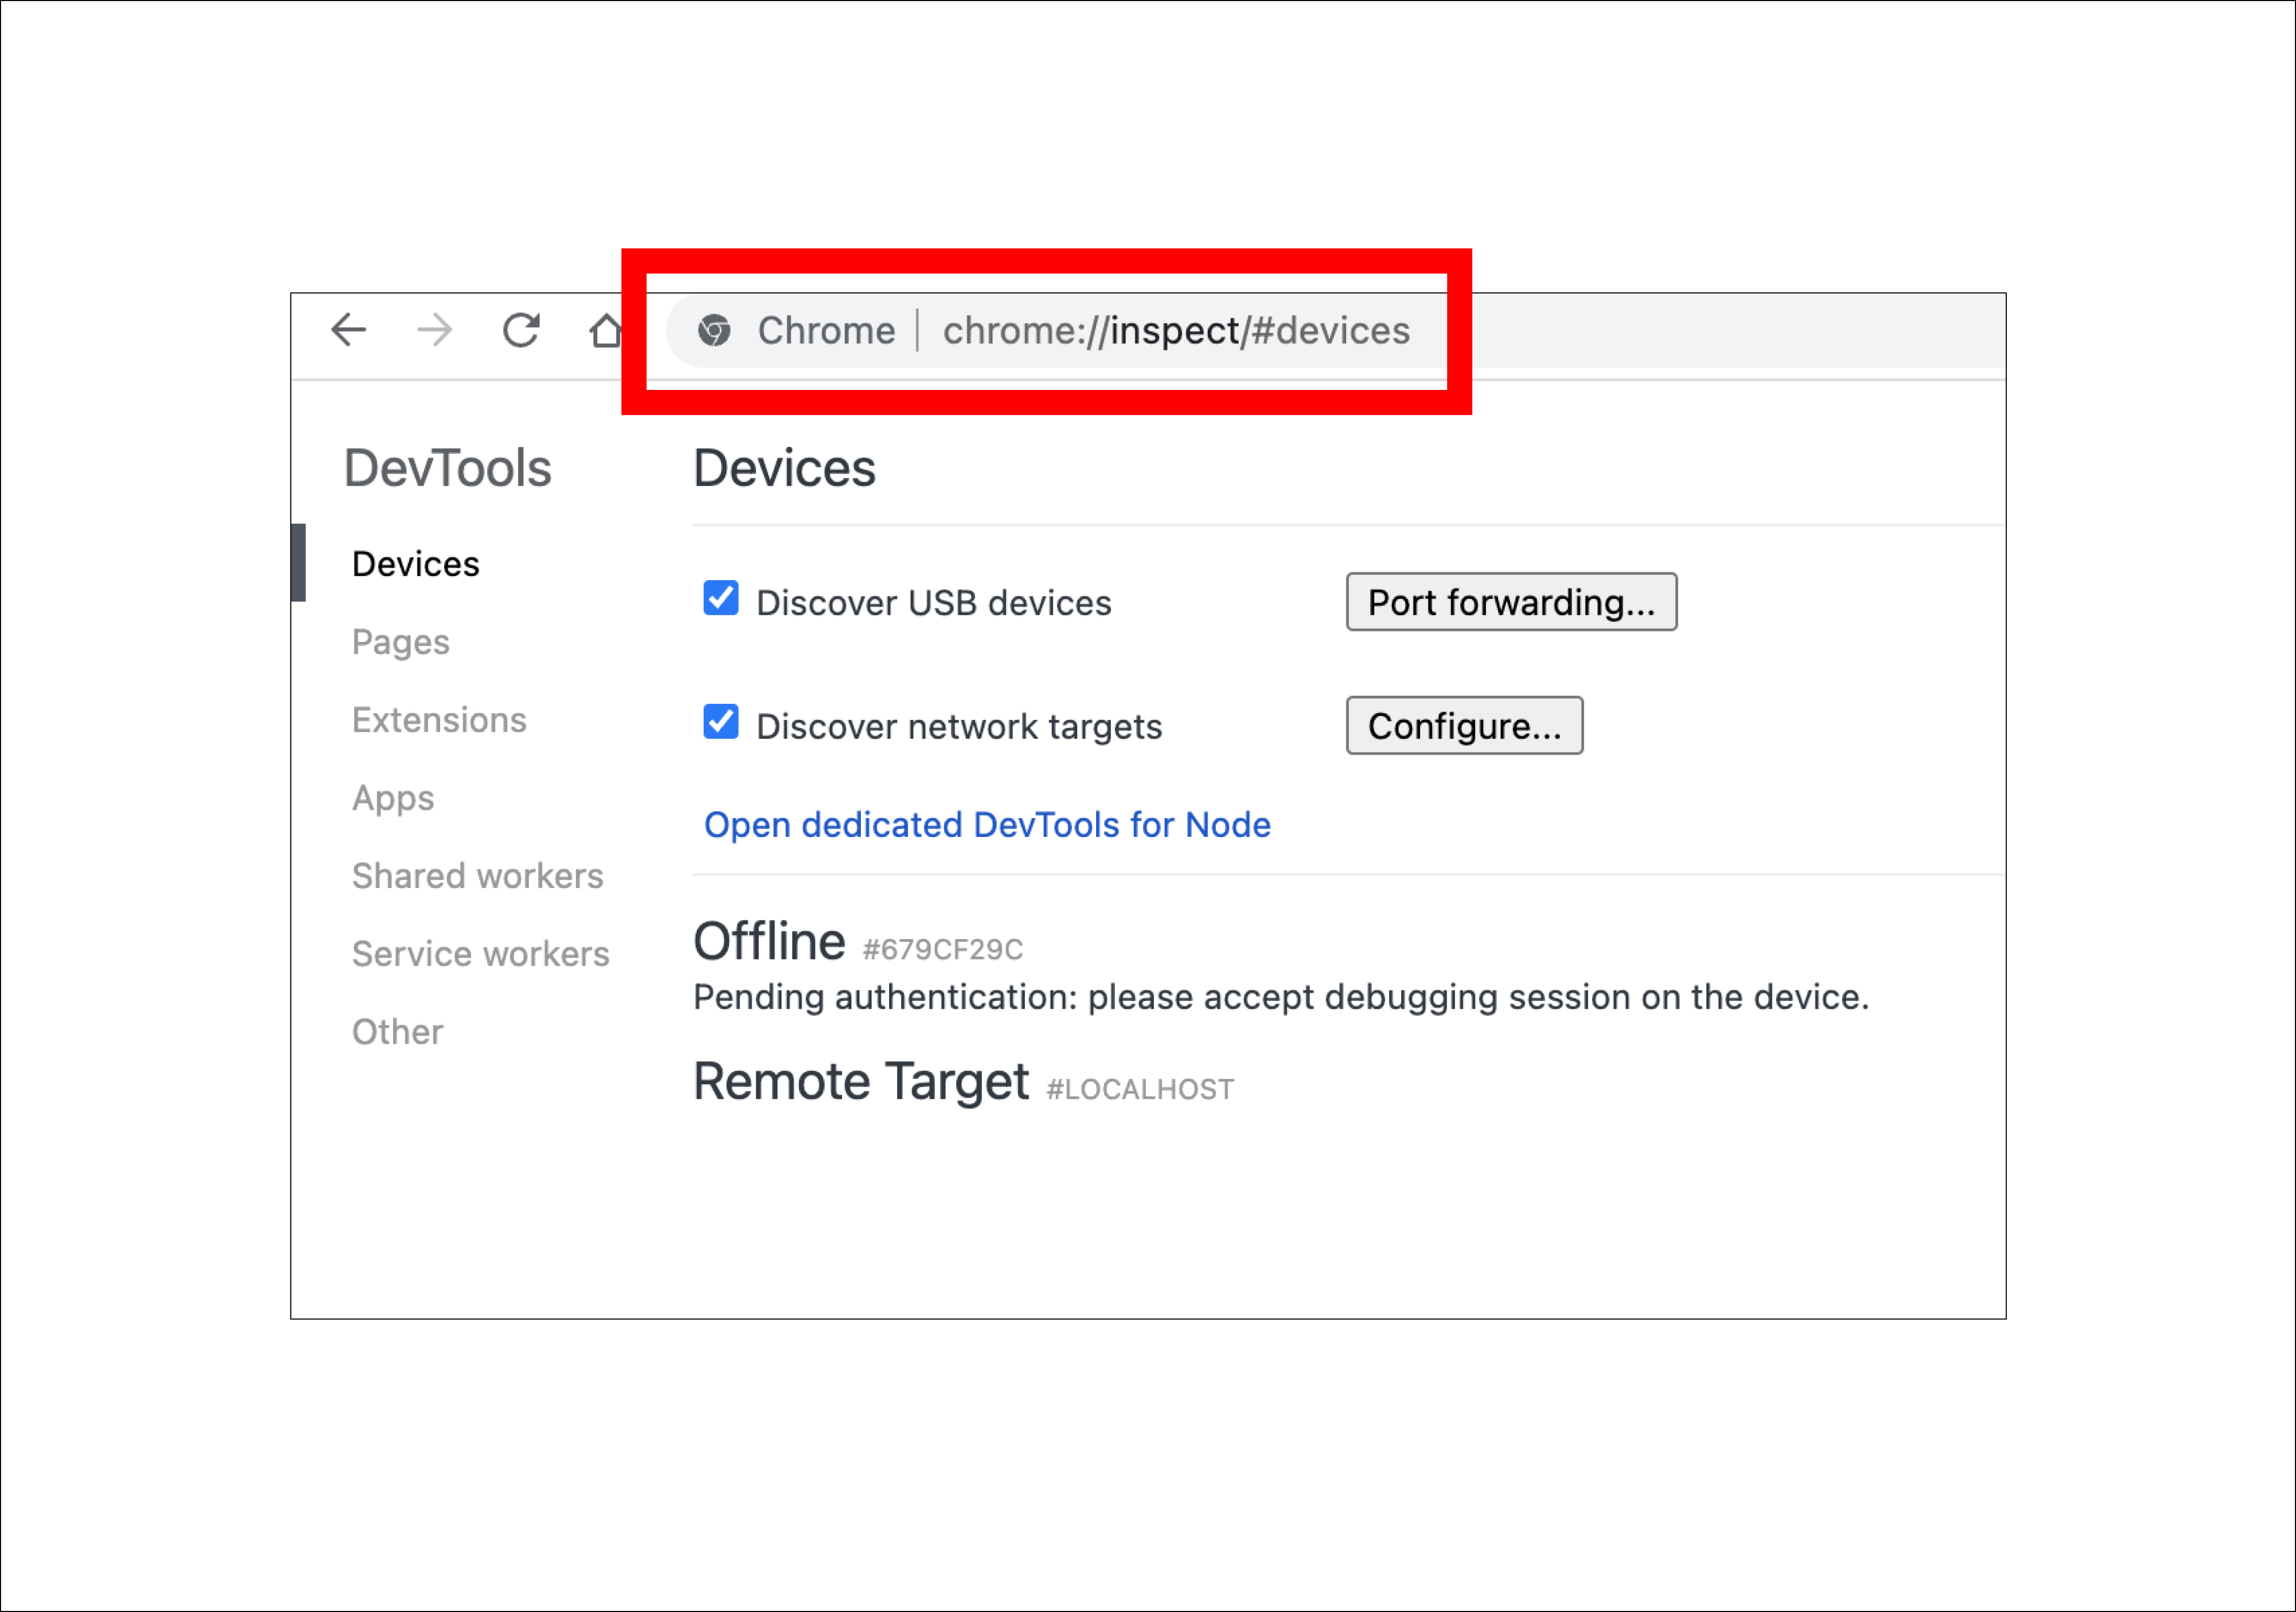This screenshot has height=1612, width=2296.
Task: Open the Extensions section
Action: pyautogui.click(x=439, y=719)
